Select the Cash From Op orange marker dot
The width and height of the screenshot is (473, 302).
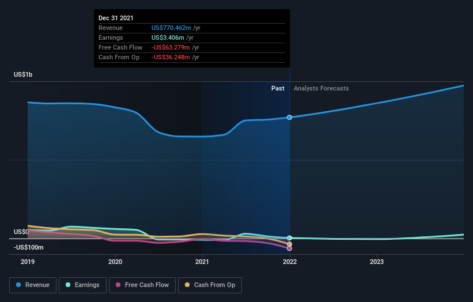[x=289, y=244]
